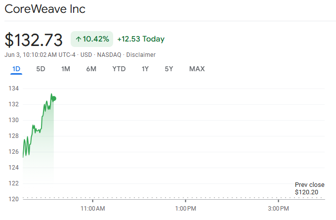
Task: Click the Prev close $120.20 label
Action: (309, 188)
